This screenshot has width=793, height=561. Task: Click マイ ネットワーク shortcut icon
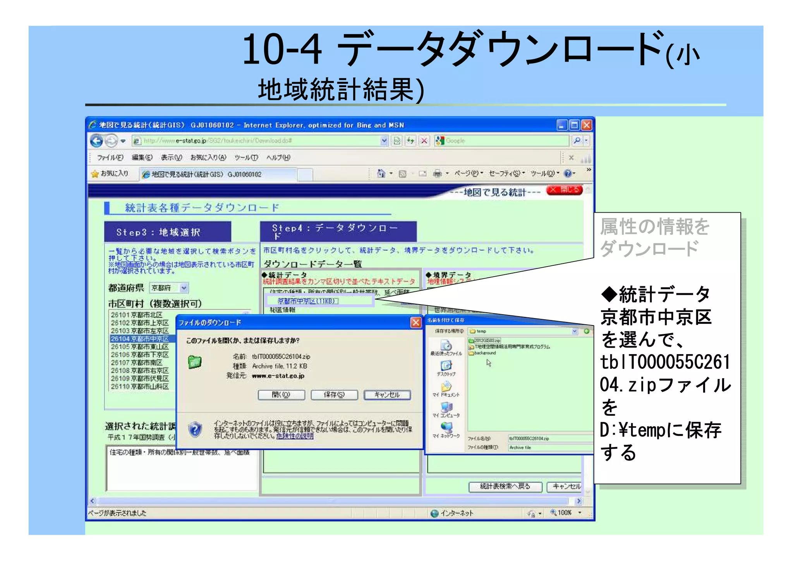[446, 430]
